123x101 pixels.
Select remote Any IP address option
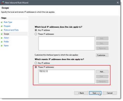pos(36,63)
